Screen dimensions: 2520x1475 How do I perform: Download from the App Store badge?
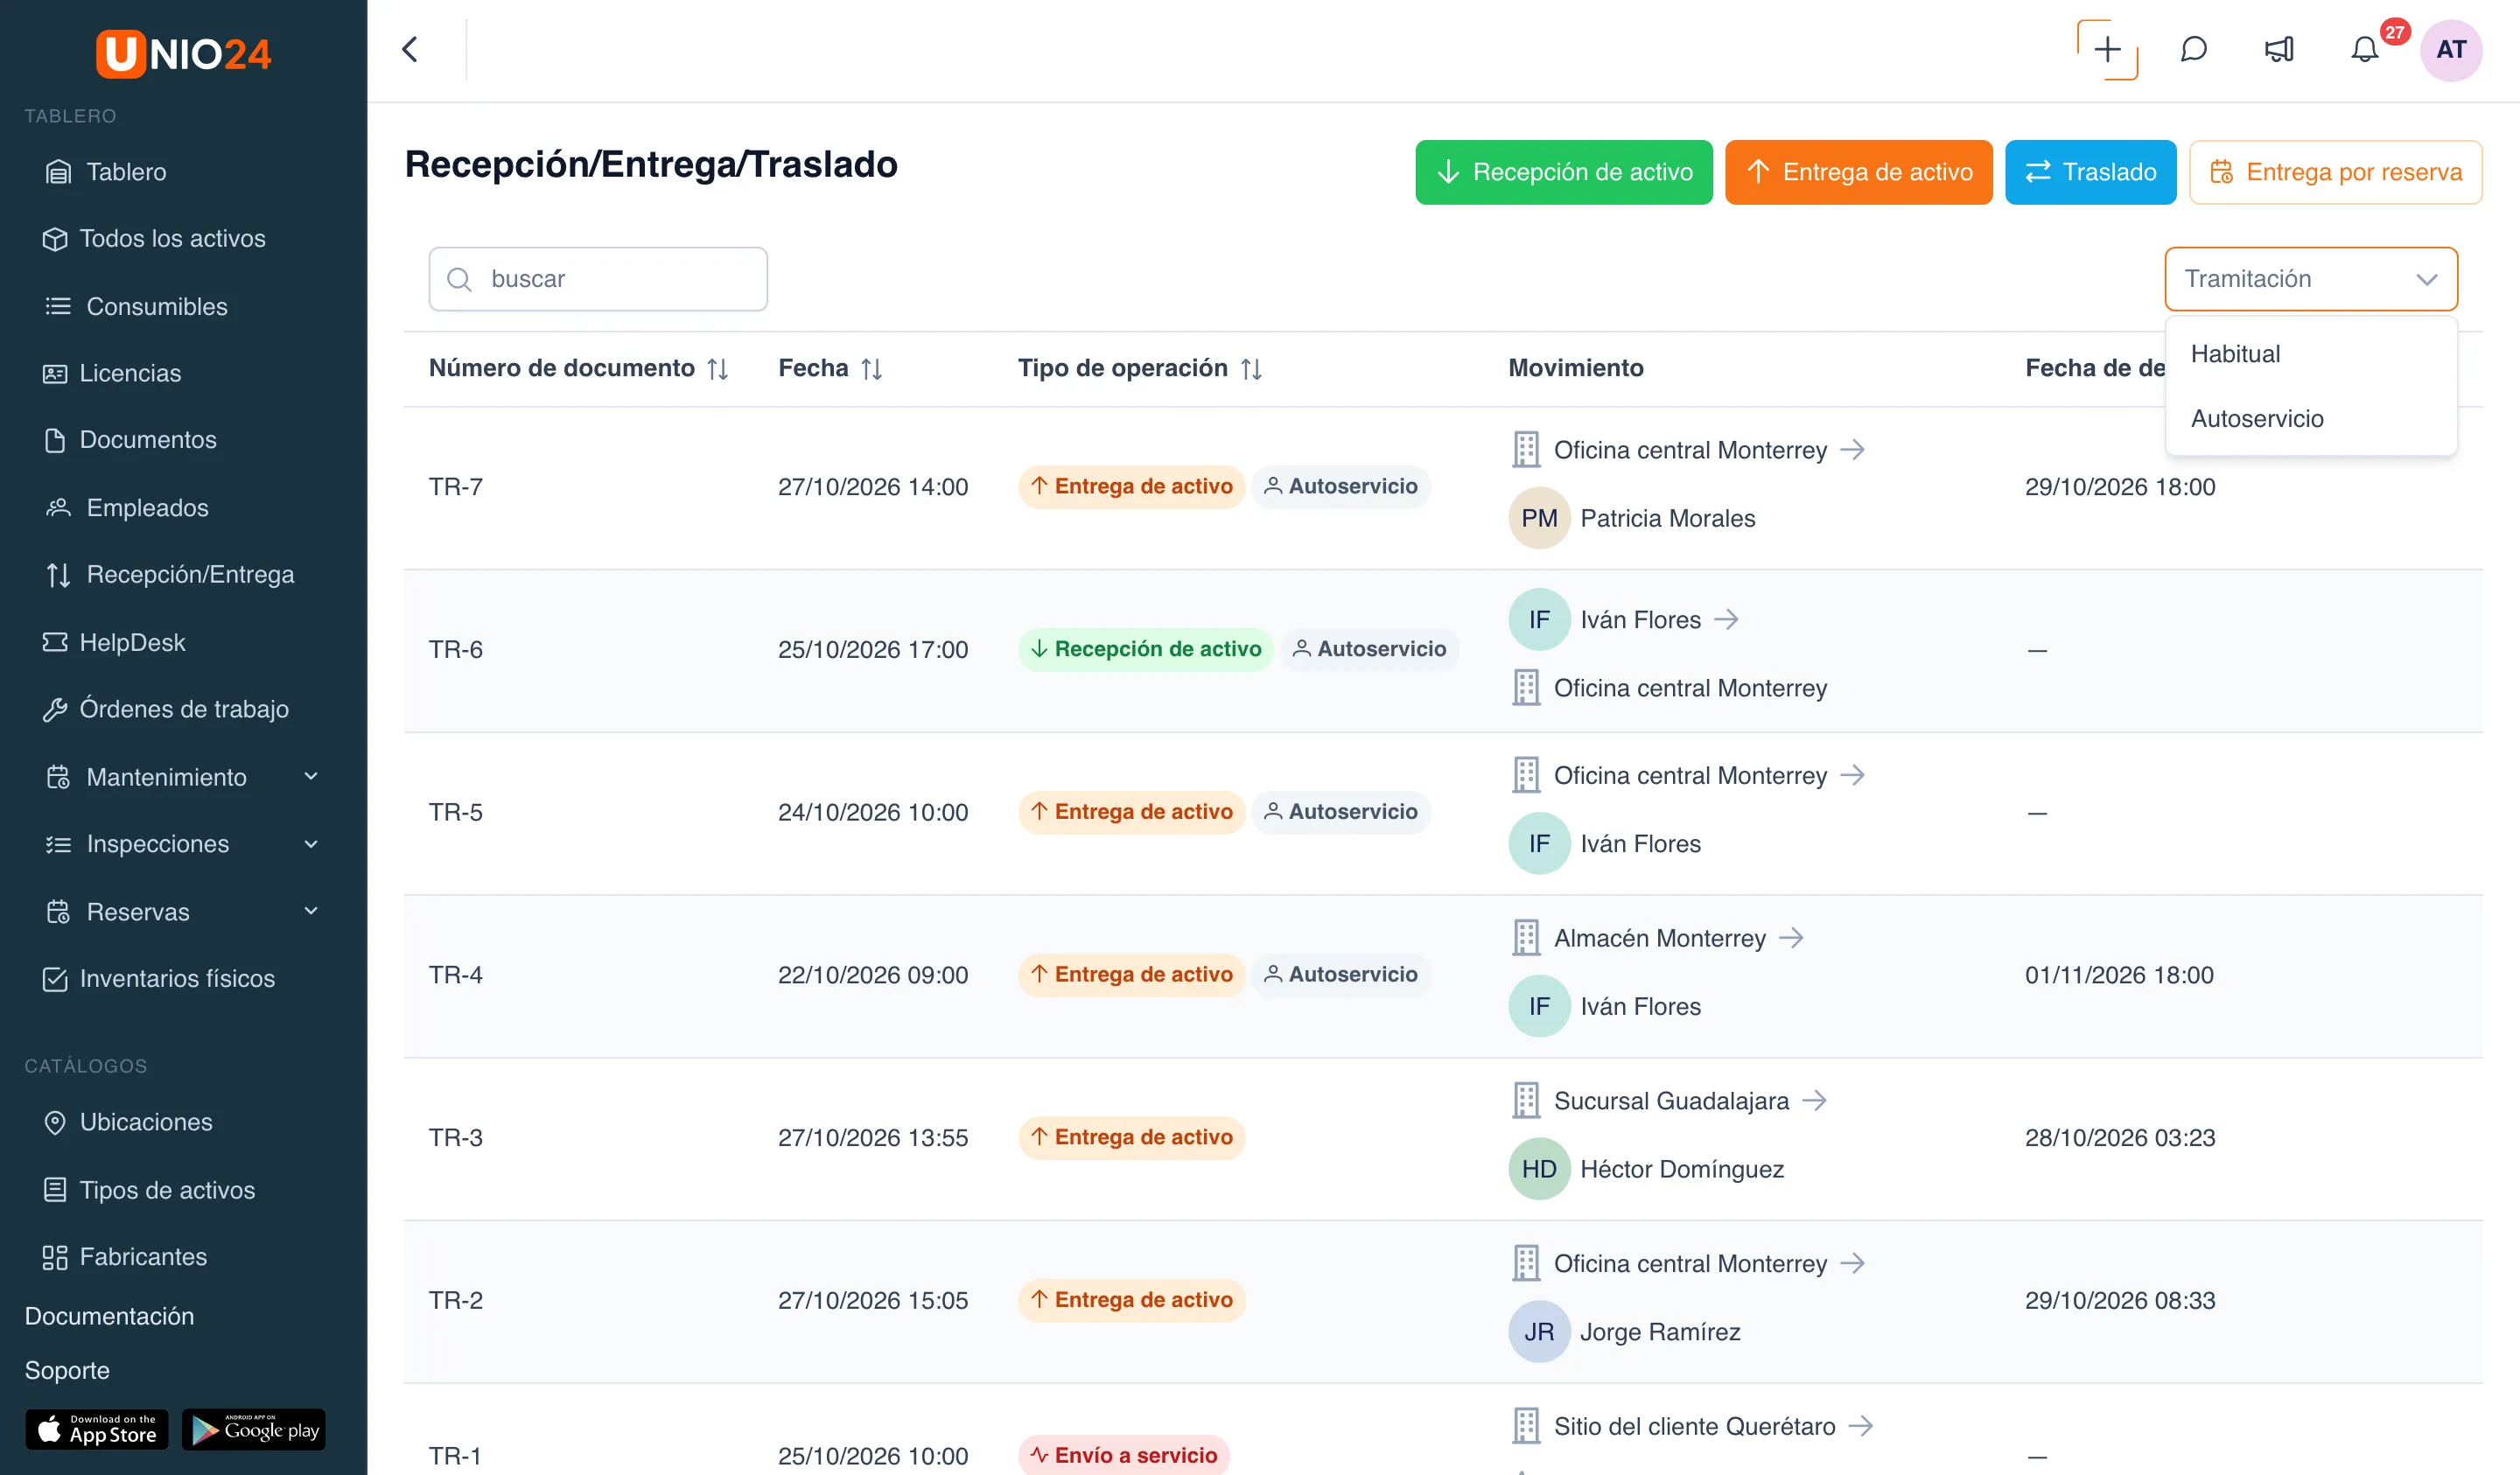coord(97,1429)
